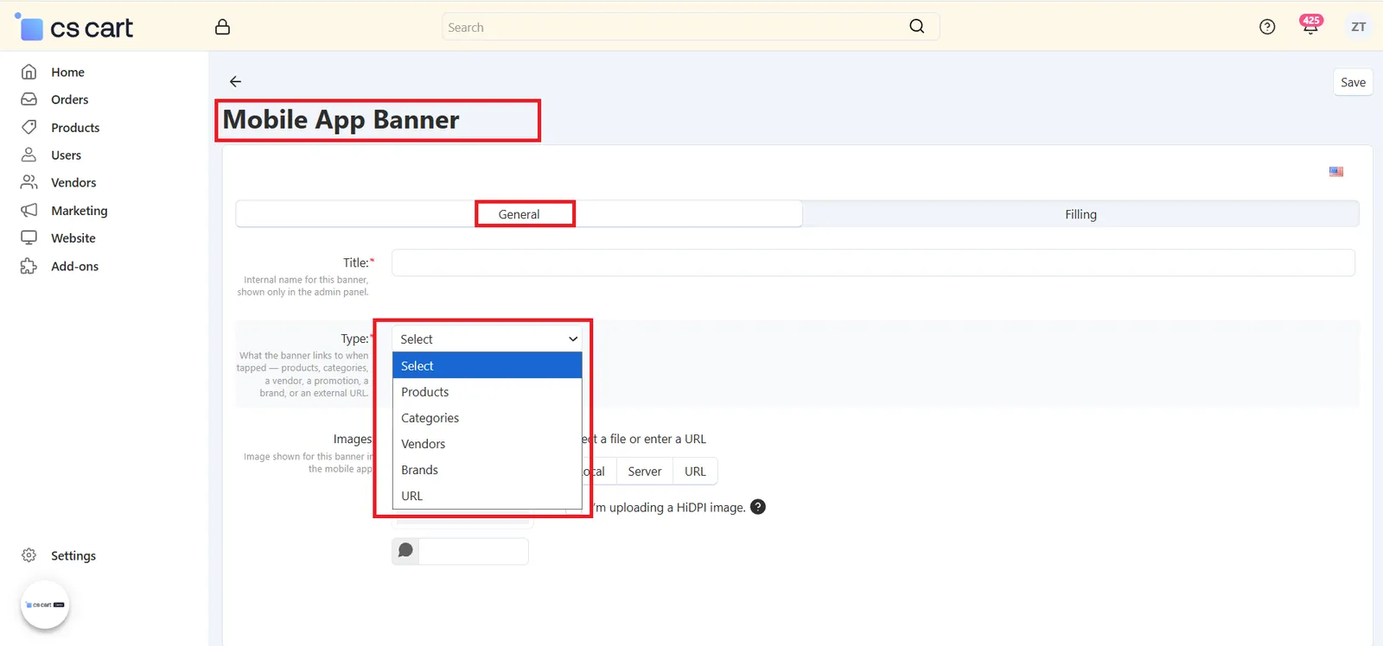Open notifications bell with 425 badge
Viewport: 1383px width, 646px height.
(x=1310, y=25)
